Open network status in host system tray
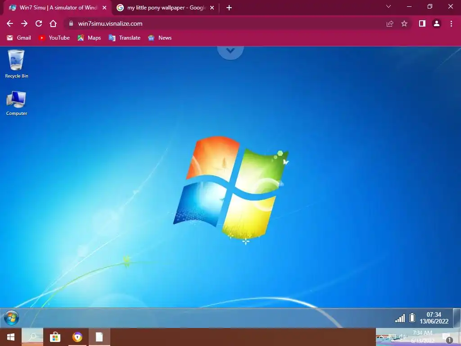 coord(392,337)
